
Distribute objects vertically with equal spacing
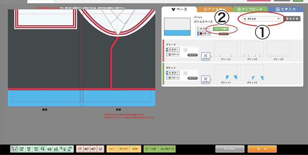(69, 149)
